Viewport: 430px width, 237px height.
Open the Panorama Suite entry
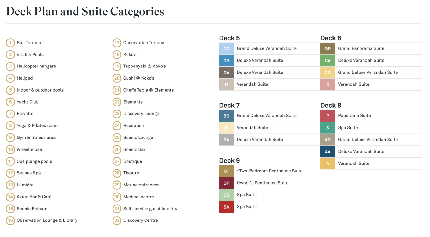pyautogui.click(x=354, y=116)
